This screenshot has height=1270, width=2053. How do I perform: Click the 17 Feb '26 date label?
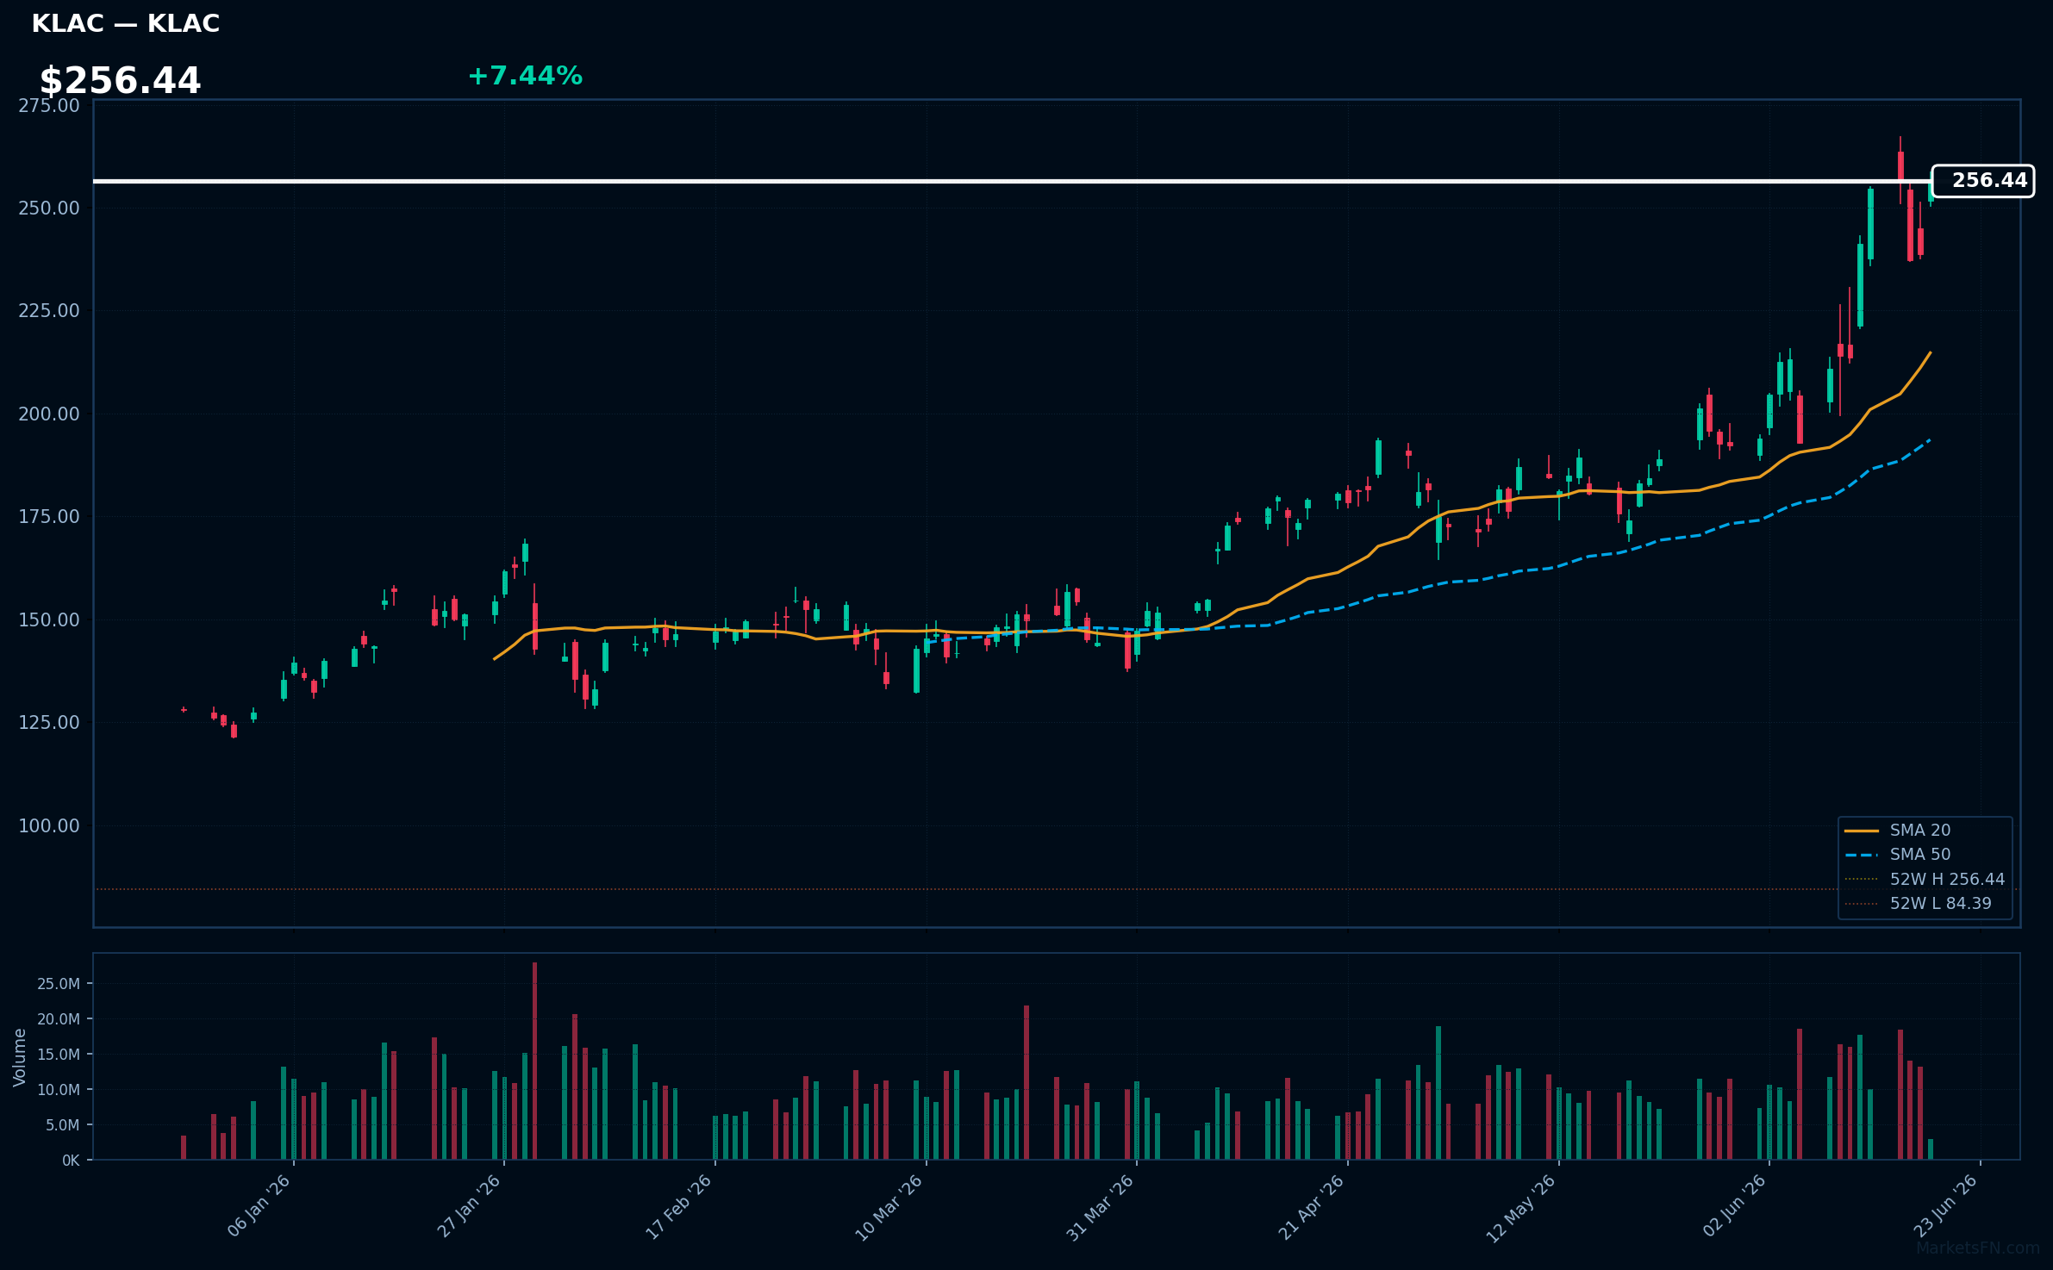point(679,1206)
